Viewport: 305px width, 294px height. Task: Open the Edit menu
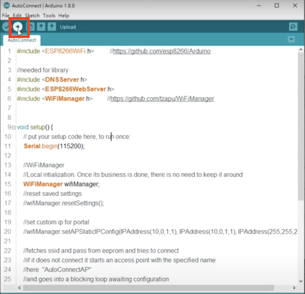17,16
